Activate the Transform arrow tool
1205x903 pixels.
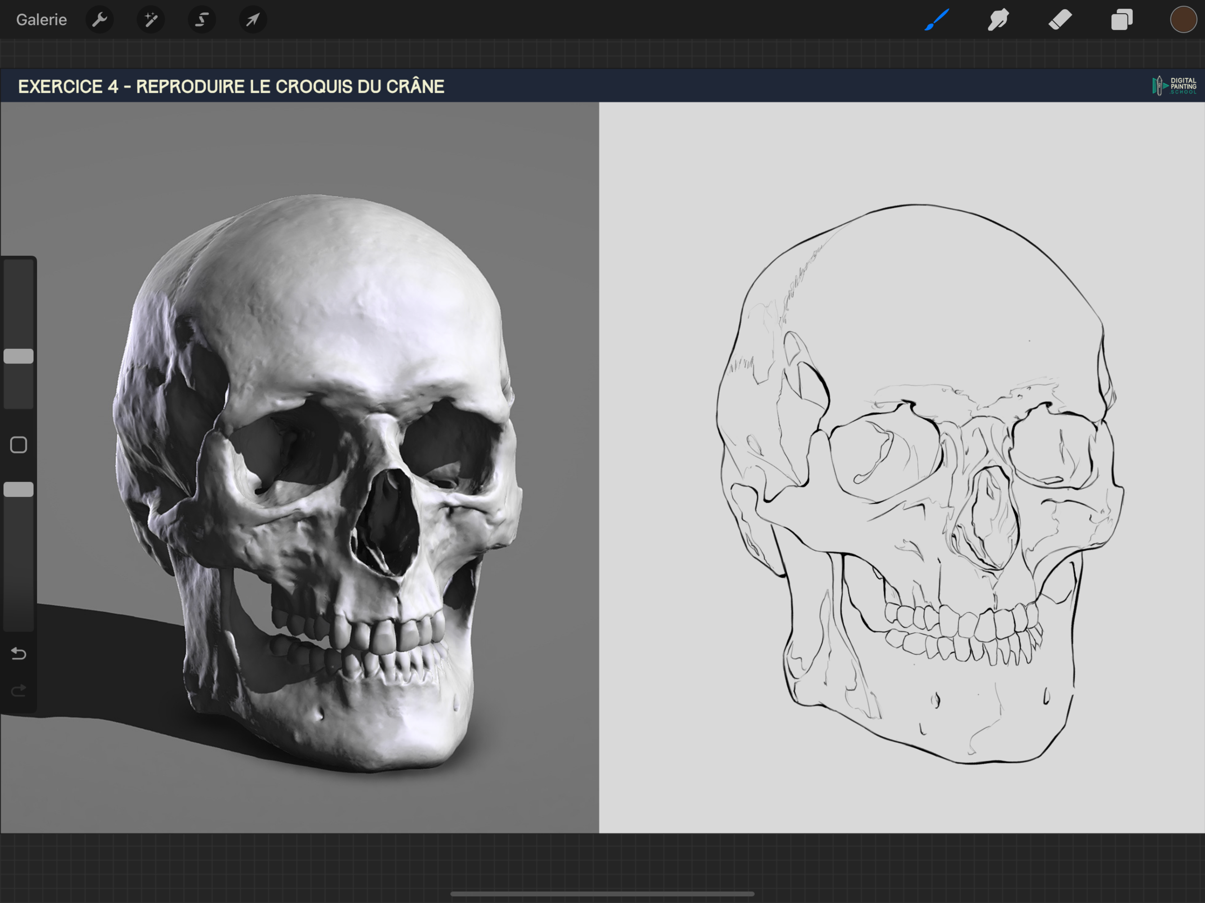coord(253,20)
